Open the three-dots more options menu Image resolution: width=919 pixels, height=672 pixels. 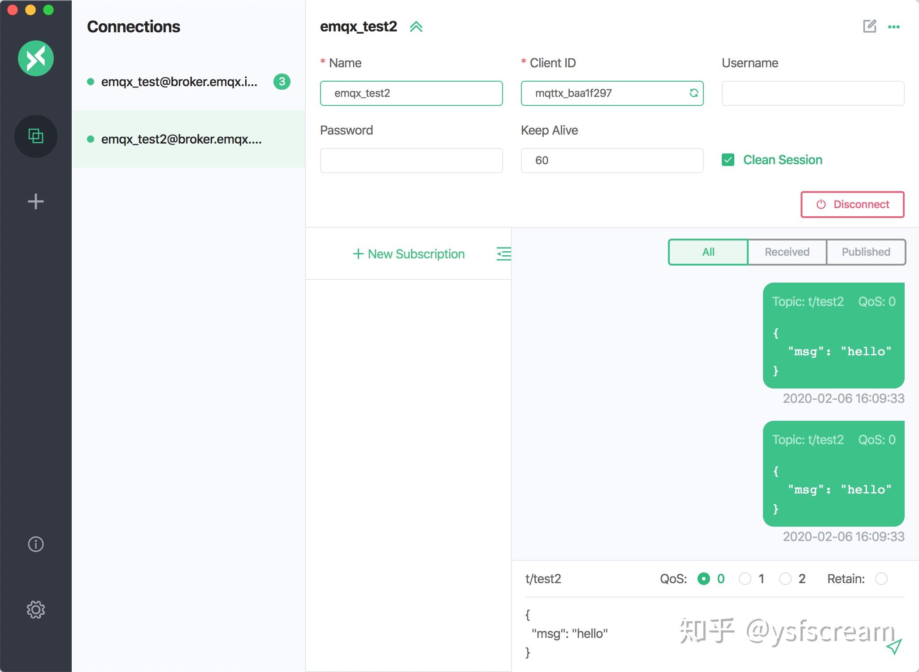pos(893,27)
